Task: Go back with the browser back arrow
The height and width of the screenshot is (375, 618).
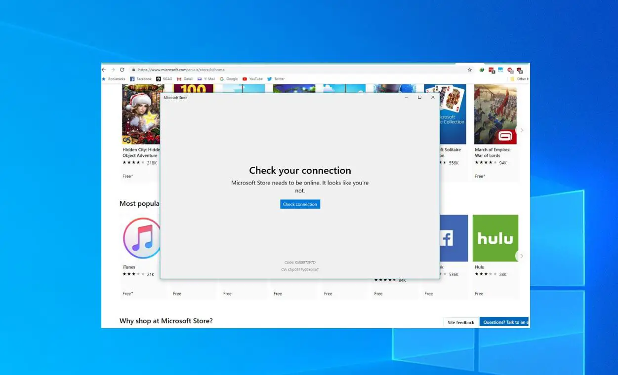Action: coord(104,70)
